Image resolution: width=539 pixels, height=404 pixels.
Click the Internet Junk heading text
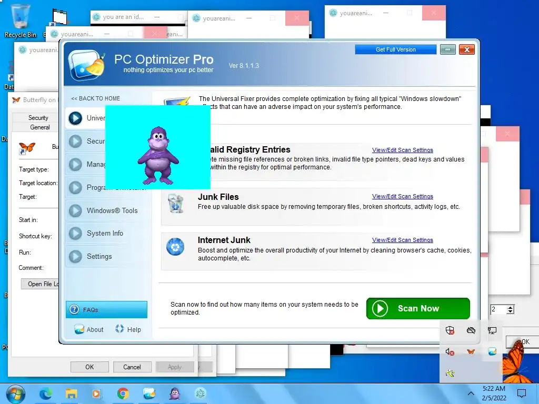point(224,240)
